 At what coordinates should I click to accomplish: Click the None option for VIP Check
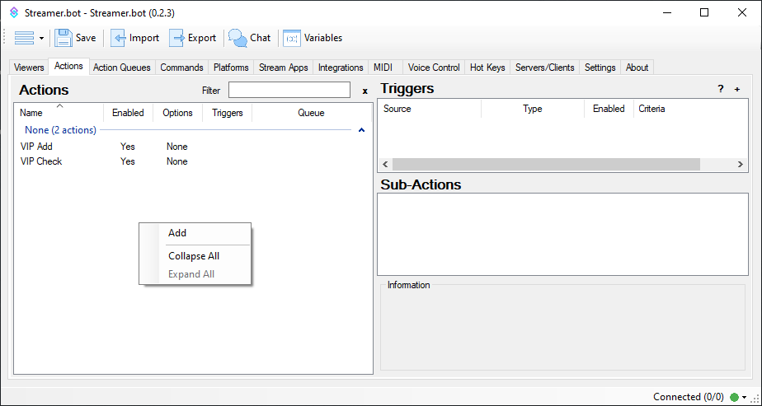tap(176, 161)
